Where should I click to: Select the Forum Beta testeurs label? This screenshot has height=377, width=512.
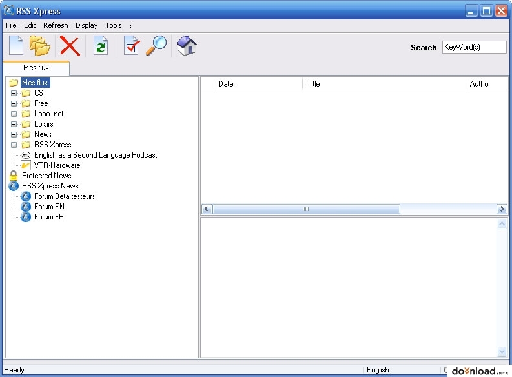point(65,196)
